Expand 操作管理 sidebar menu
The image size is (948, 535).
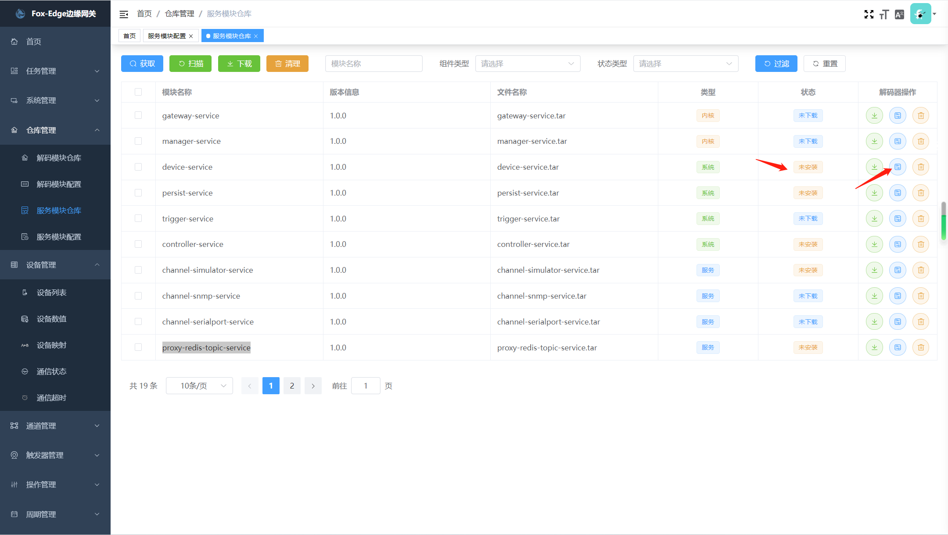pyautogui.click(x=55, y=485)
